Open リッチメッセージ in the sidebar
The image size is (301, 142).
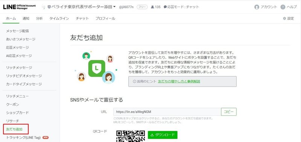(x=19, y=68)
